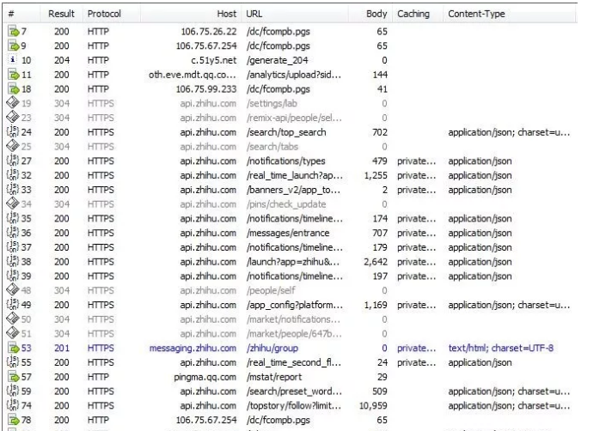Click the cached diamond icon for session 25

click(x=13, y=146)
